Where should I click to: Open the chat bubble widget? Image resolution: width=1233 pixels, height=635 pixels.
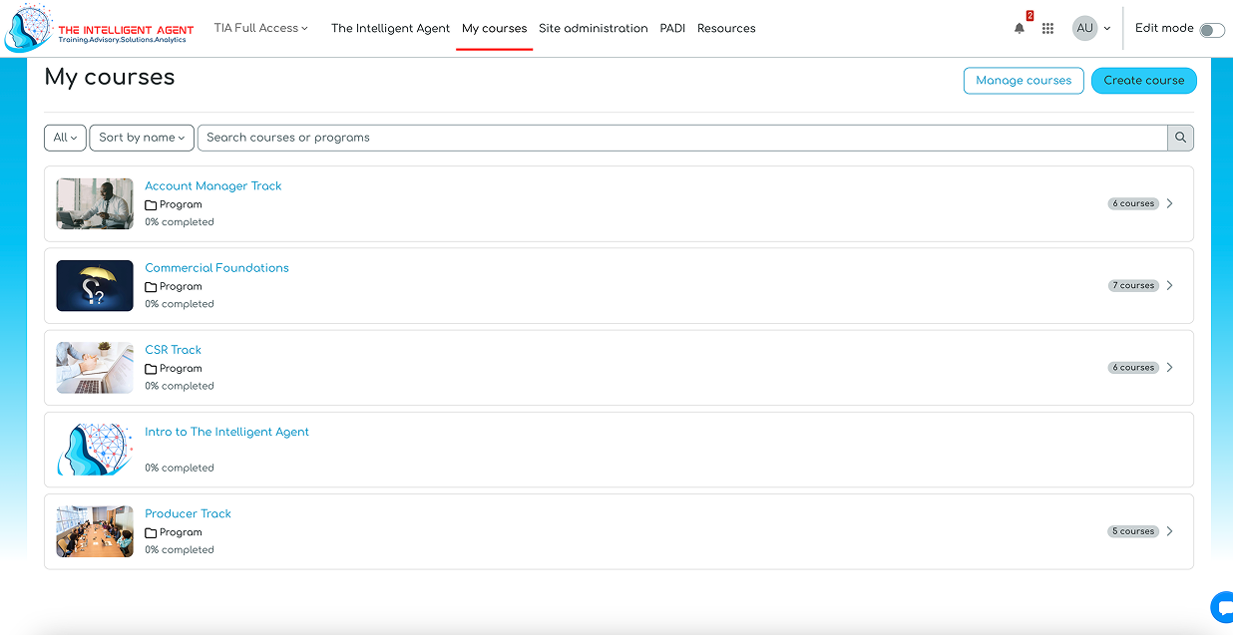coord(1223,607)
